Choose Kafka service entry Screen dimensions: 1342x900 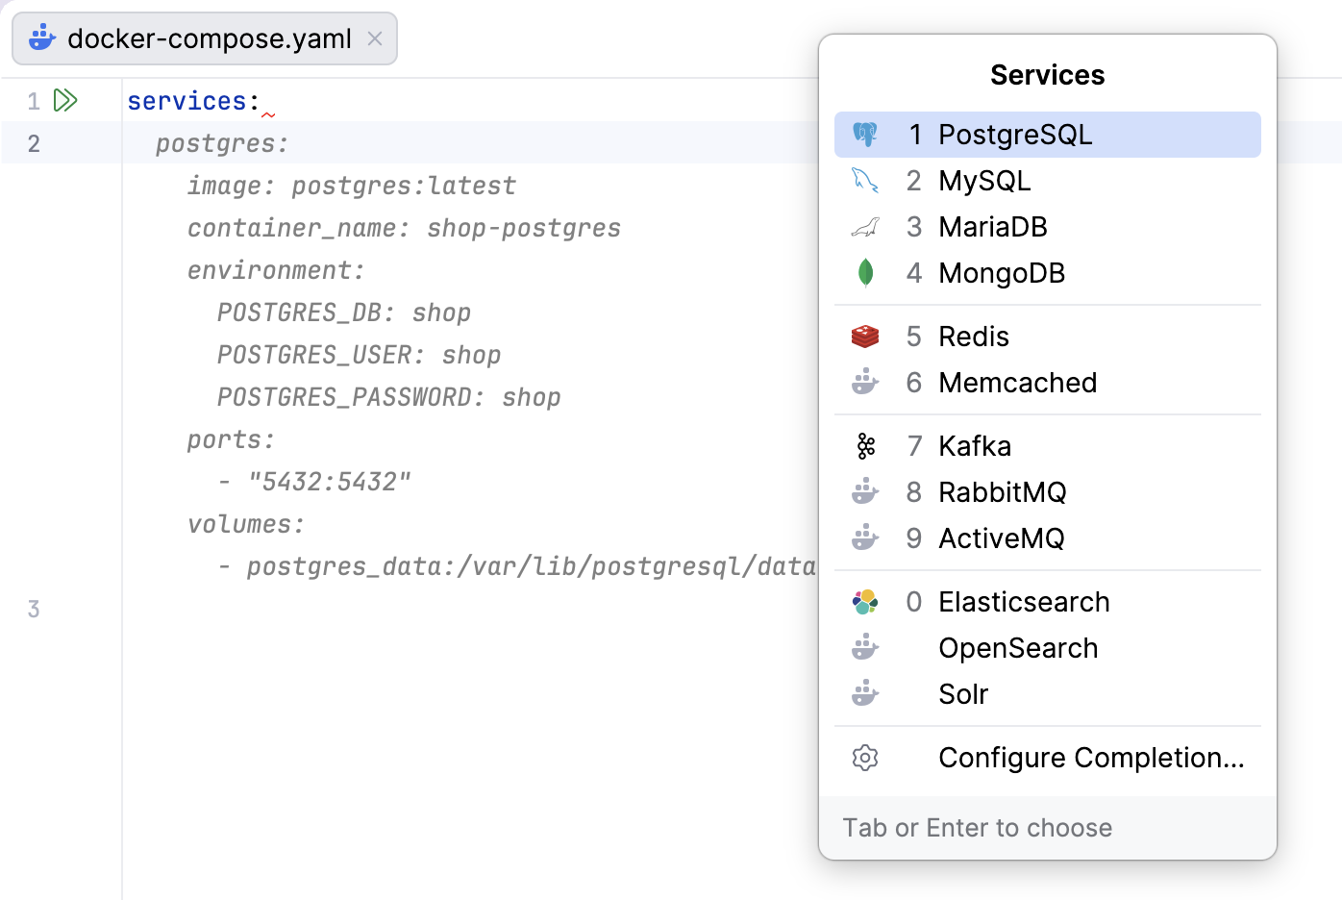(1048, 446)
